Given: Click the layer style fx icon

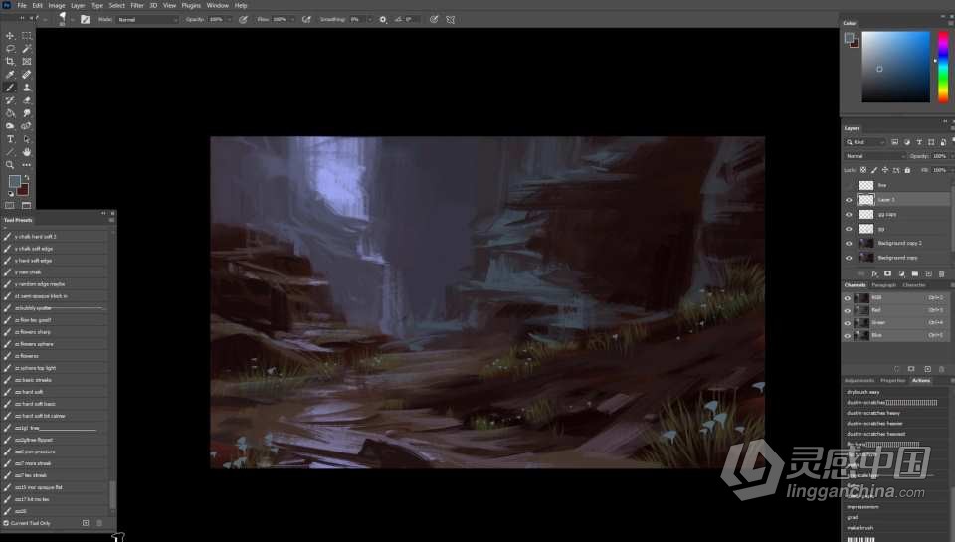Looking at the screenshot, I should coord(874,274).
